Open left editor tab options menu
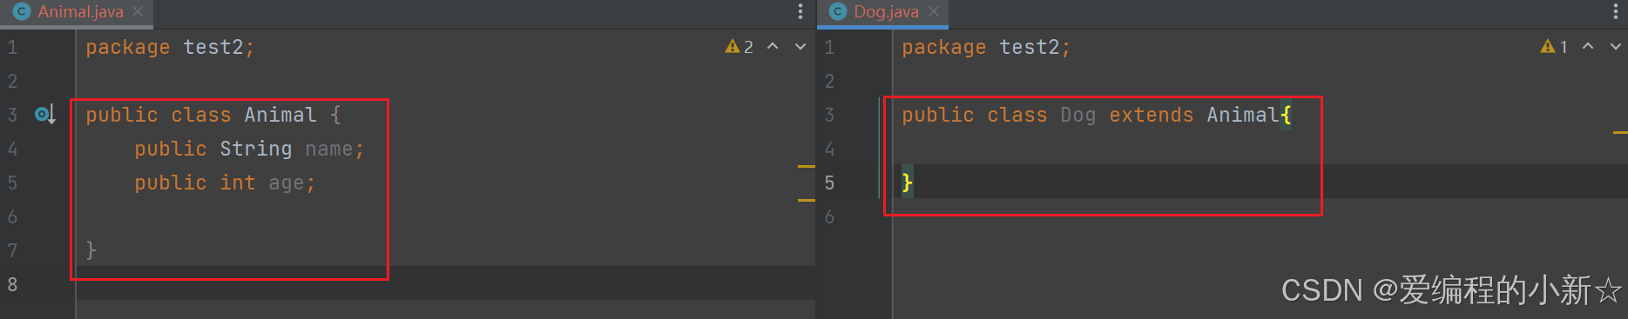1628x319 pixels. tap(800, 11)
